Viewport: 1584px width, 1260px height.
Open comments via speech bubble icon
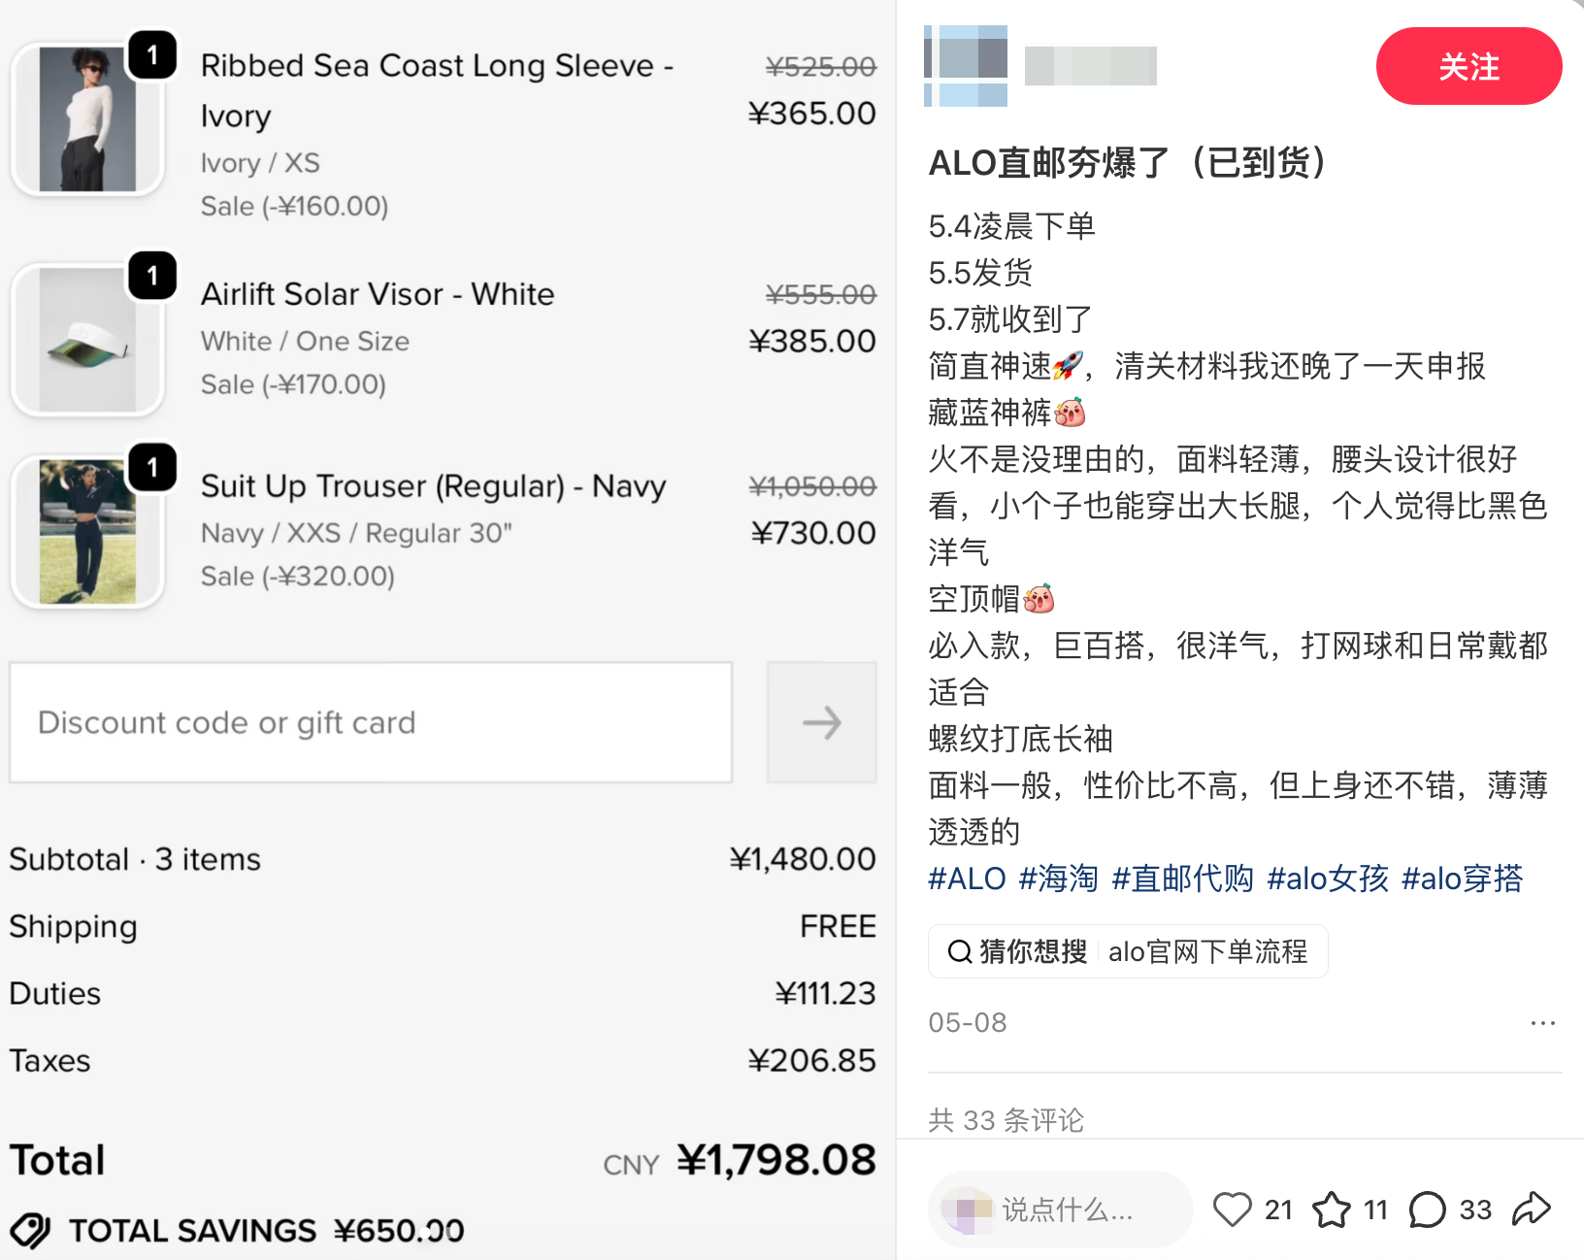tap(1427, 1210)
